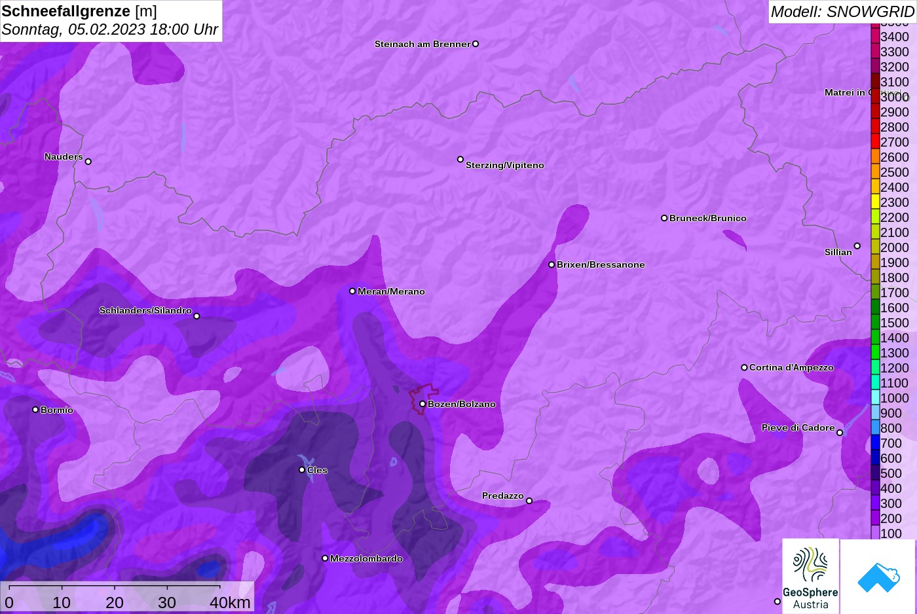Click the GeoSphere Austria logo
Screen dimensions: 917x614
pyautogui.click(x=811, y=576)
